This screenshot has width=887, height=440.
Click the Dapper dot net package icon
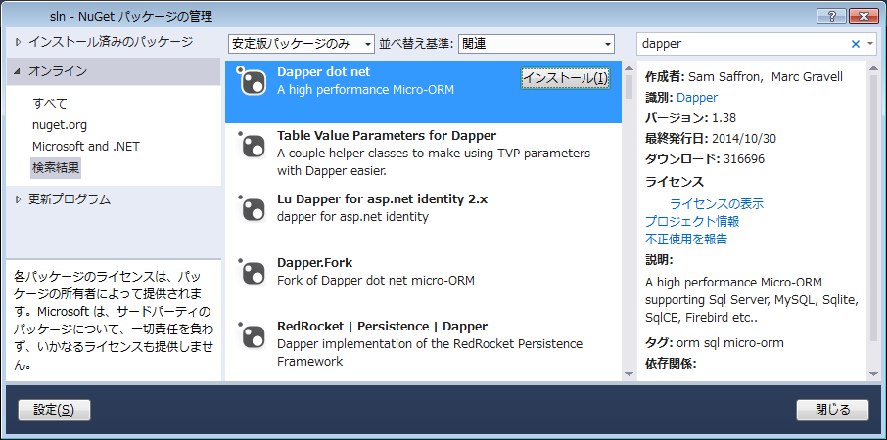coord(253,82)
